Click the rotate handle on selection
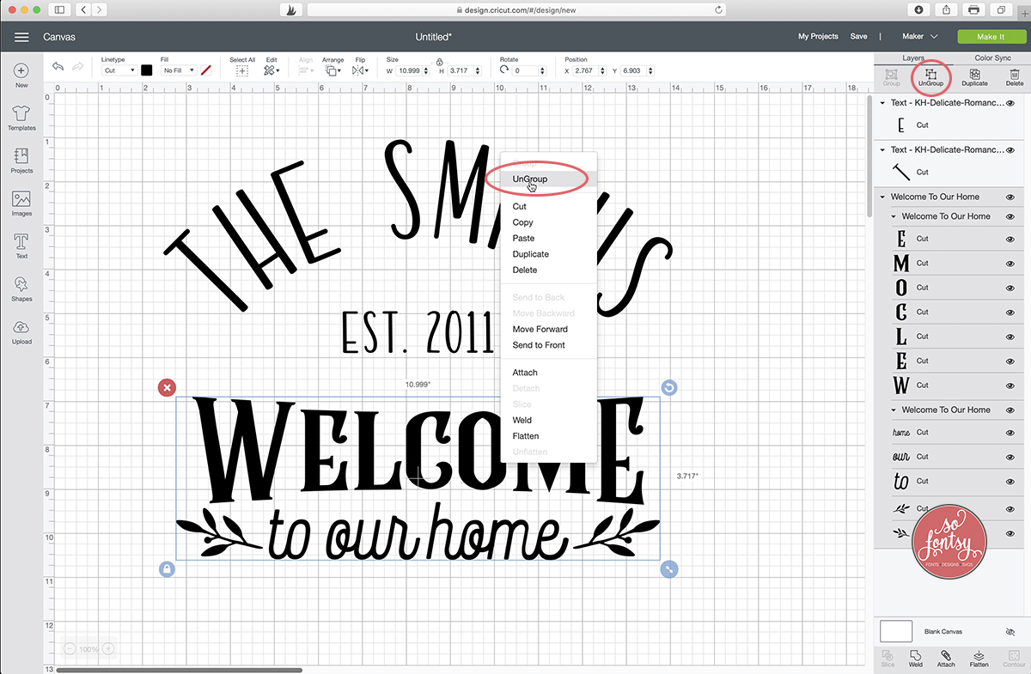 click(669, 388)
